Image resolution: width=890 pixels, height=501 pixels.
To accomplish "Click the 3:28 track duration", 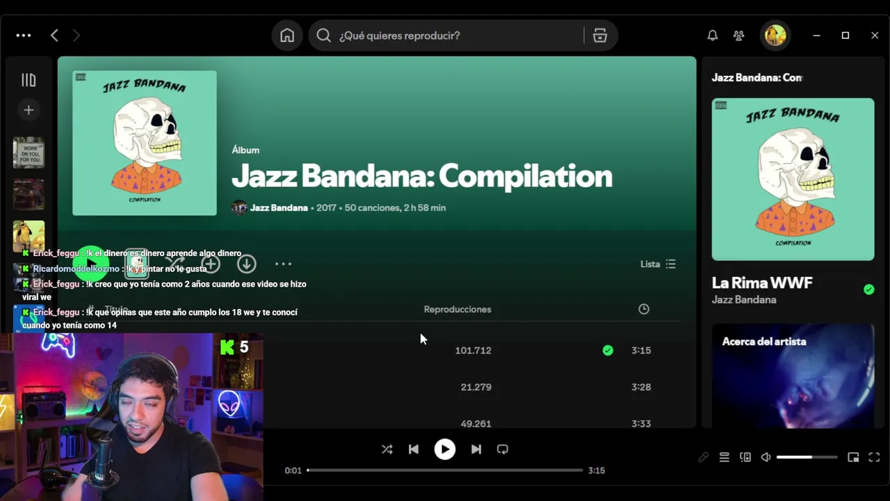I will pos(641,387).
